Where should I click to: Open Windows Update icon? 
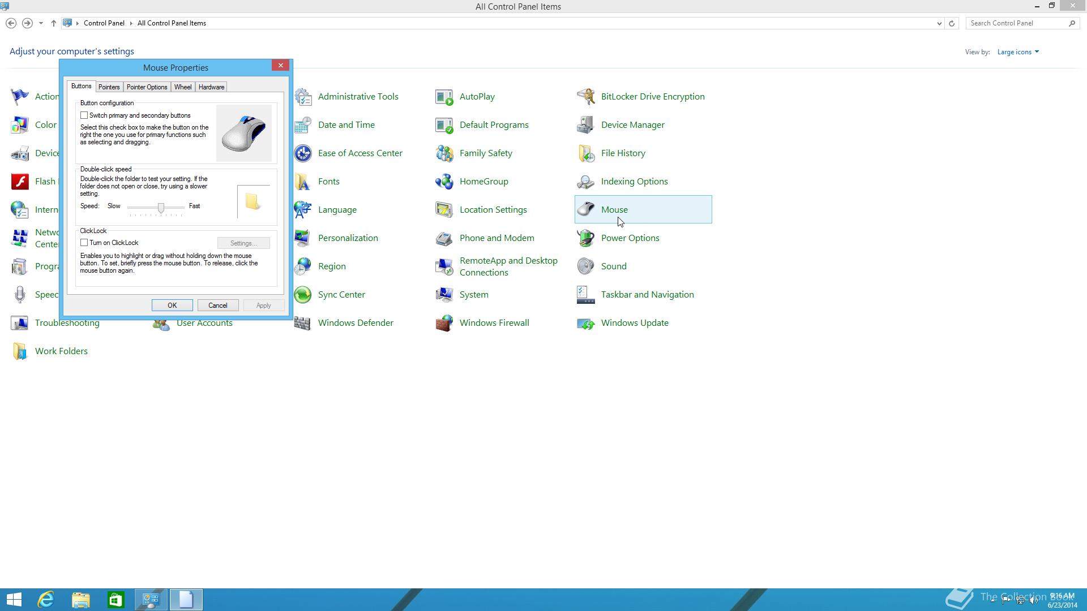pos(586,323)
